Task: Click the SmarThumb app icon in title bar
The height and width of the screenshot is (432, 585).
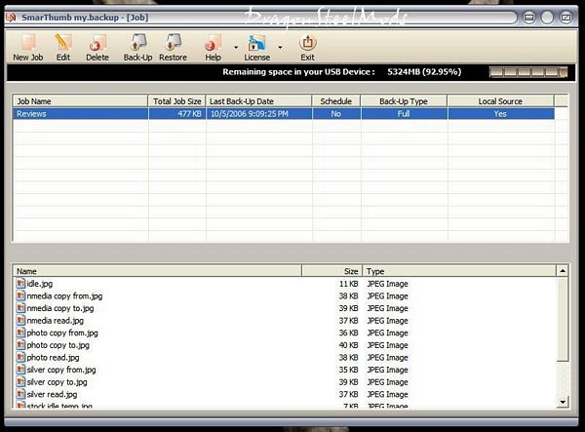Action: [x=11, y=18]
